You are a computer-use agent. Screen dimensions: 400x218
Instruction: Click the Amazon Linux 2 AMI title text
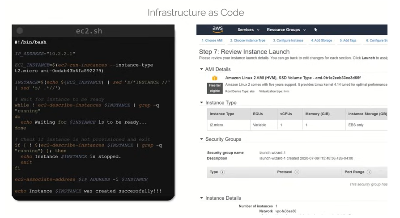(x=293, y=78)
